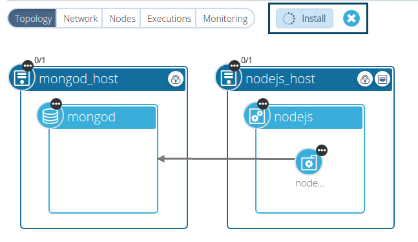Click the mongod_host status badge dots
The height and width of the screenshot is (242, 418).
coord(28,66)
